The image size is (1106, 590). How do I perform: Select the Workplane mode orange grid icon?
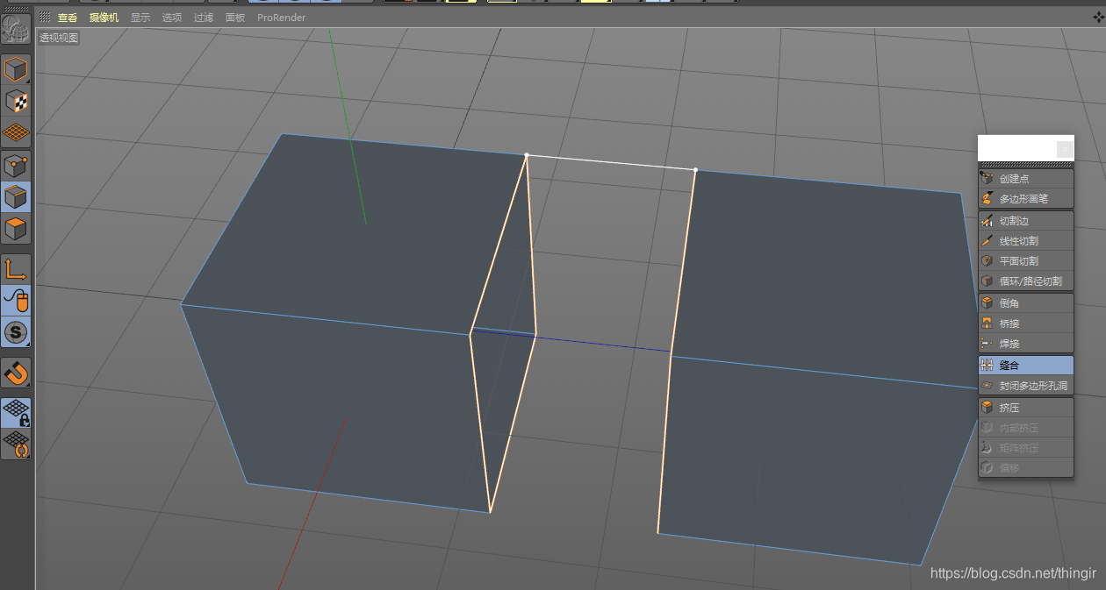pyautogui.click(x=16, y=132)
